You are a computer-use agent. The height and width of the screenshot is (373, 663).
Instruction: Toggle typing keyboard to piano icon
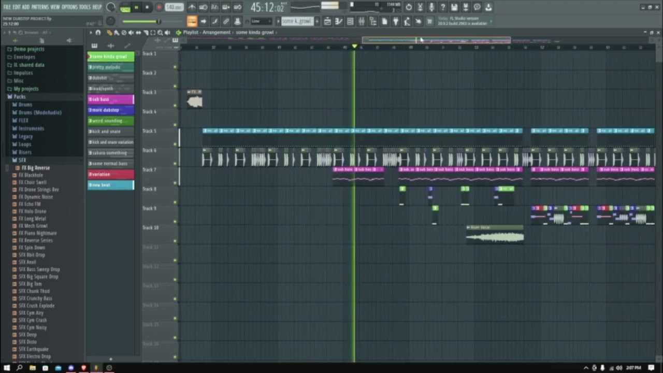(x=192, y=21)
